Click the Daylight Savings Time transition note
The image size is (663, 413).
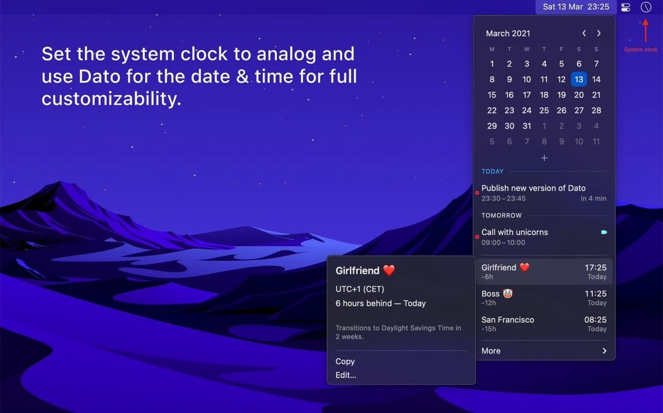[x=398, y=332]
